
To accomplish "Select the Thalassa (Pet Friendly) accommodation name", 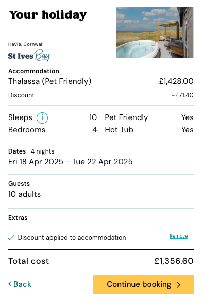I will point(49,81).
